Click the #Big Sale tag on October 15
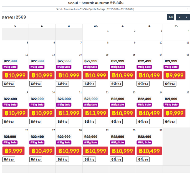 coord(91,67)
